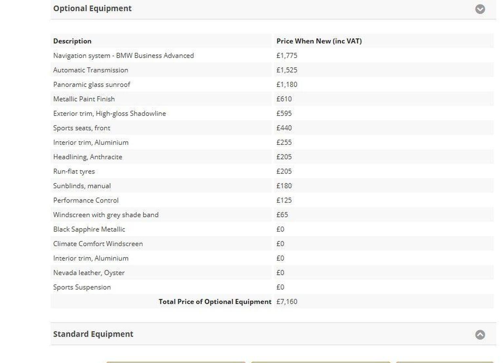Expand the Standard Equipment chevron icon
The image size is (503, 363).
tap(480, 335)
